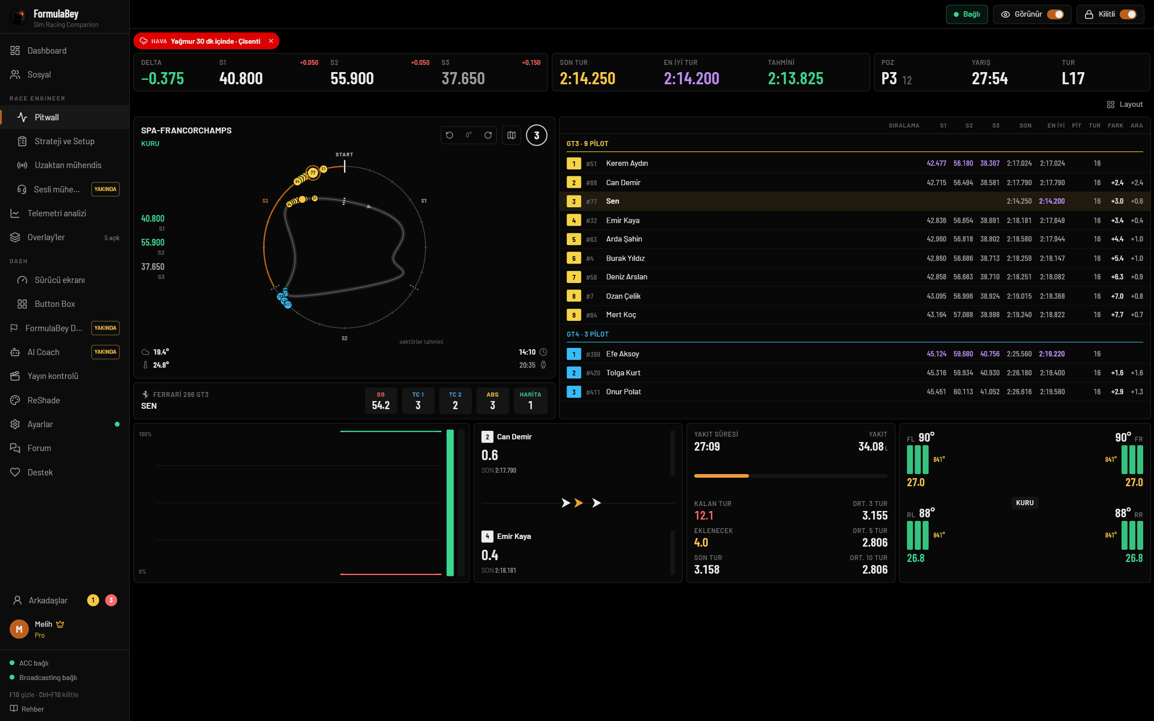Open Arkadaşlar friends list
The image size is (1154, 721).
64,600
